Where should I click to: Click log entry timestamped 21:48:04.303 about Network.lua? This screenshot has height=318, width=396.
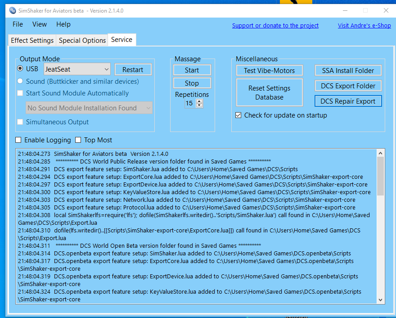coord(187,200)
